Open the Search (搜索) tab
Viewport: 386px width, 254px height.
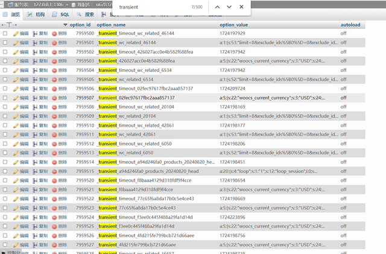click(86, 14)
